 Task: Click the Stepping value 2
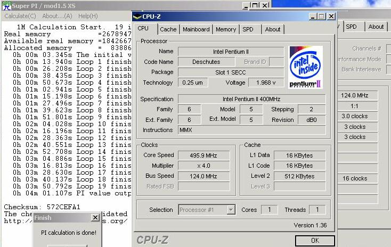point(312,109)
